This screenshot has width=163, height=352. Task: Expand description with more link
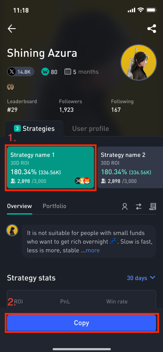click(x=93, y=250)
